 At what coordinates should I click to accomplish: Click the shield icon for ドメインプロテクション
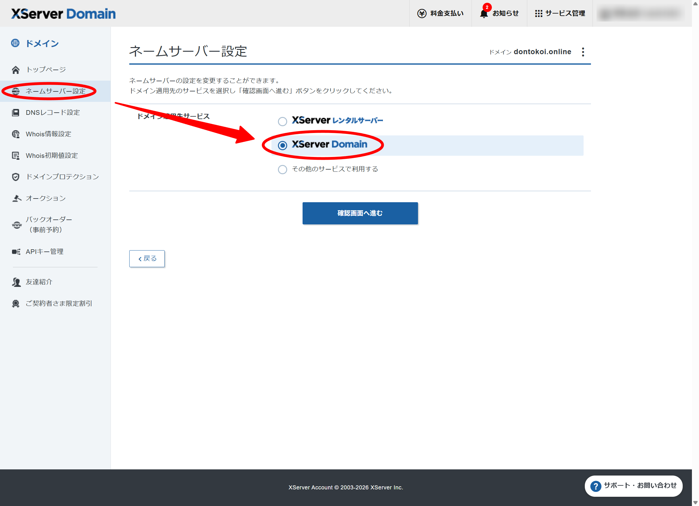point(16,177)
